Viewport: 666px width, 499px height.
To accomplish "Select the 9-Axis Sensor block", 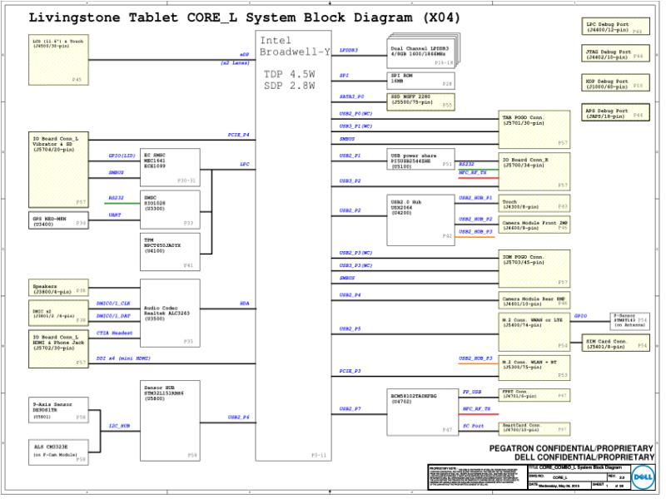I will [58, 410].
